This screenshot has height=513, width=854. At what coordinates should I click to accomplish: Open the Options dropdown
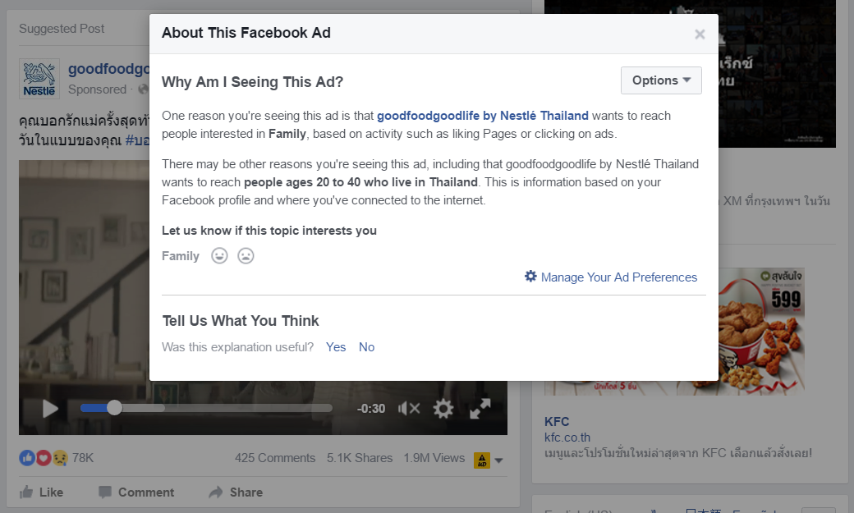[661, 80]
